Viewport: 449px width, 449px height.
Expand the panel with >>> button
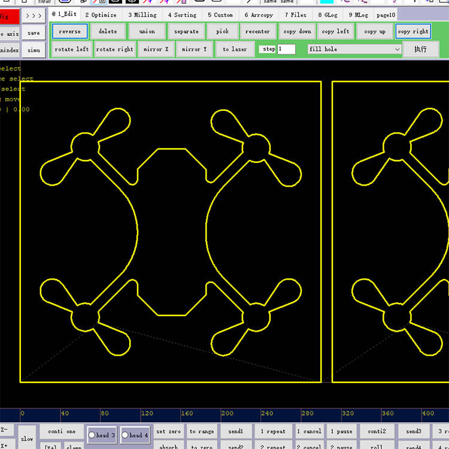point(34,16)
